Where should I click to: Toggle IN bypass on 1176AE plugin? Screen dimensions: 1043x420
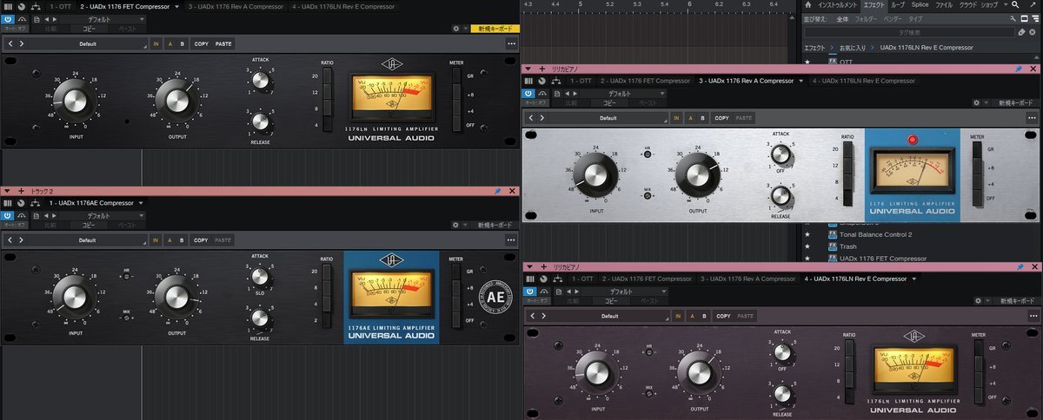[156, 240]
